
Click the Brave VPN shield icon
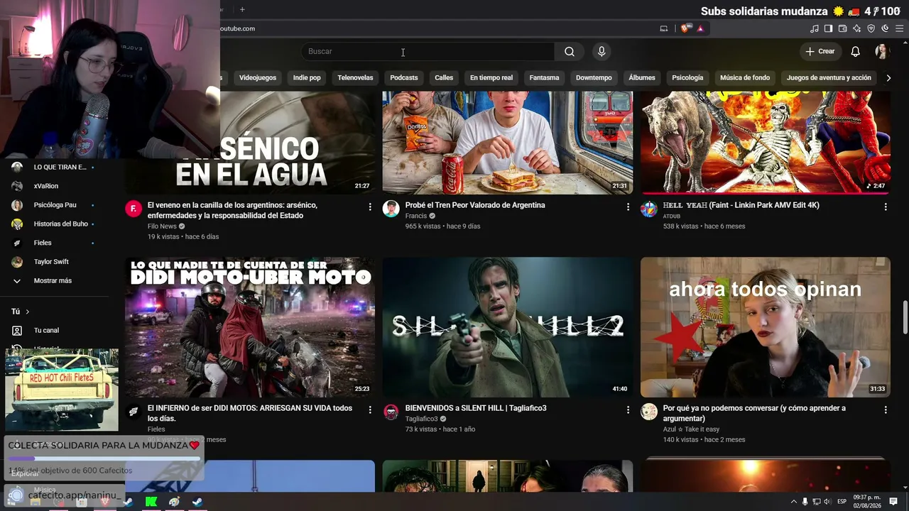point(871,28)
